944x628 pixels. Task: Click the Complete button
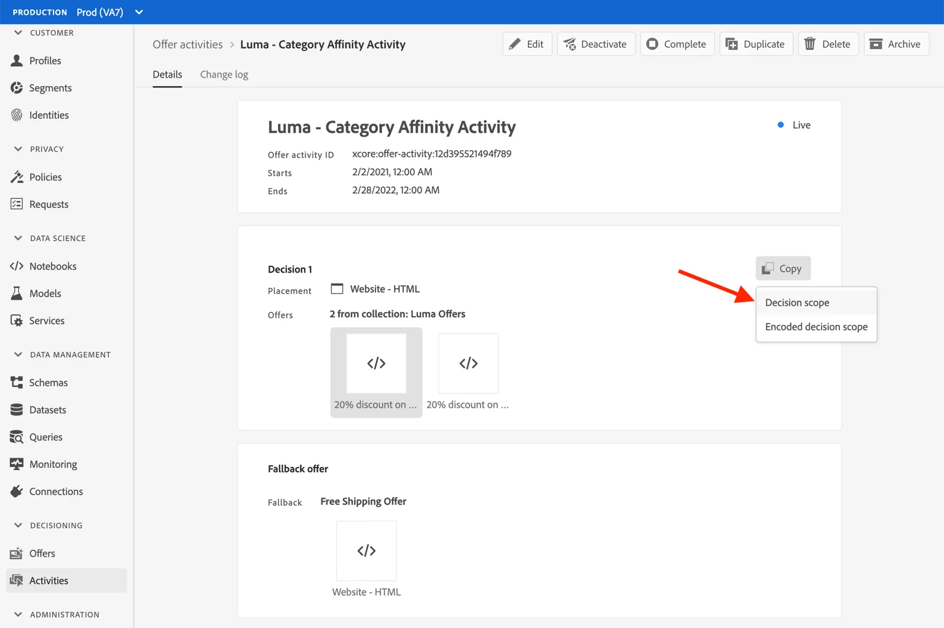(x=677, y=44)
